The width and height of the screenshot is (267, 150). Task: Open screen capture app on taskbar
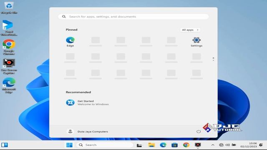point(198,145)
